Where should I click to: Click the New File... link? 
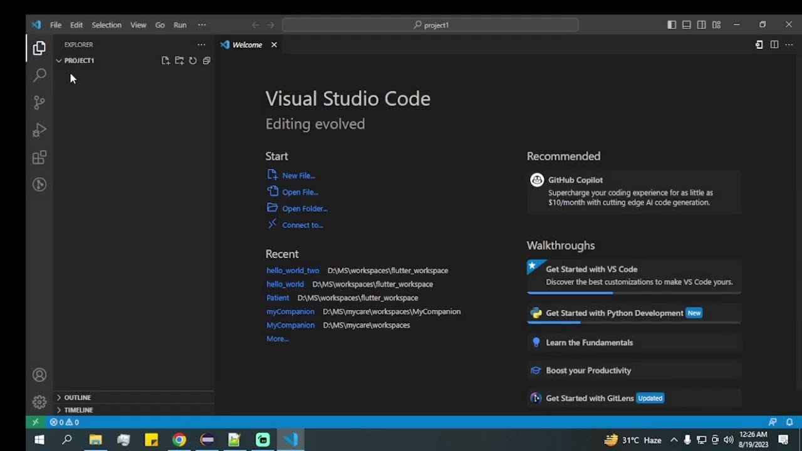(298, 176)
